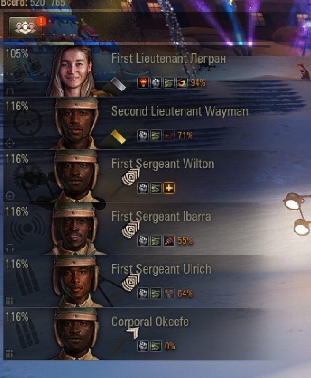The width and height of the screenshot is (311, 378).
Task: Select the spiral skill icon beside 94%
Action: coord(182,83)
